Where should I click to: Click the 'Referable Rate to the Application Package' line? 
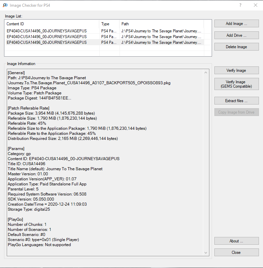point(52,133)
